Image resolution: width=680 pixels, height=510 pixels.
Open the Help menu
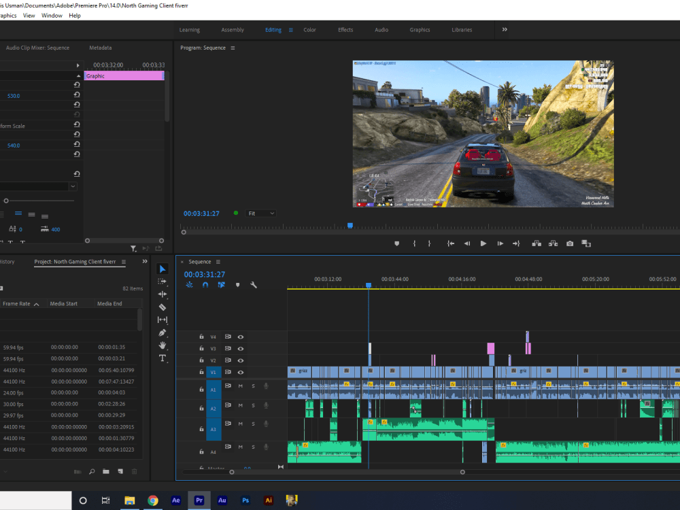tap(75, 16)
